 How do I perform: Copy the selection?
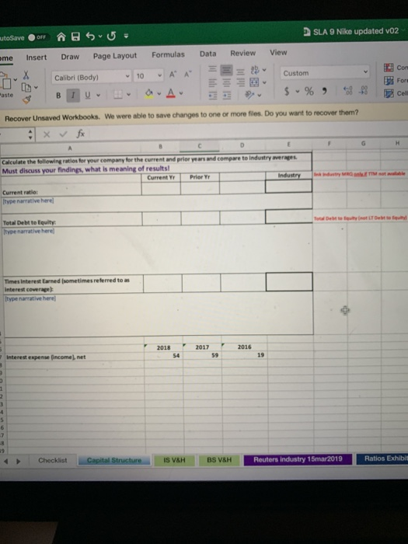click(26, 87)
